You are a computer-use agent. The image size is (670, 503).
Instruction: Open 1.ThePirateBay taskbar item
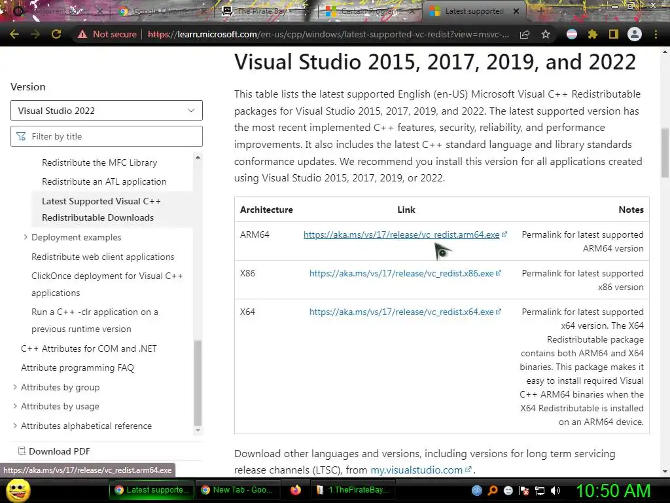(x=353, y=490)
